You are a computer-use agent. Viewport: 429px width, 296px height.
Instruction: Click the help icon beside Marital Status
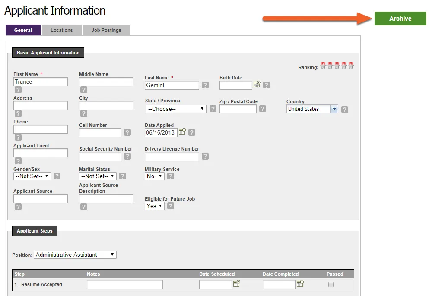[123, 176]
